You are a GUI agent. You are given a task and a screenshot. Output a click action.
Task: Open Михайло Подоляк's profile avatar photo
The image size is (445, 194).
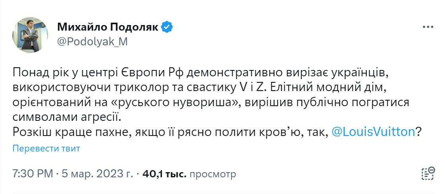(30, 35)
